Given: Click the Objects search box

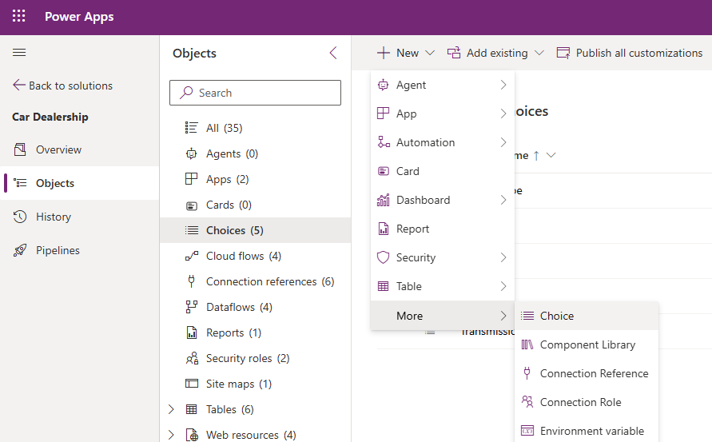Looking at the screenshot, I should pos(255,93).
